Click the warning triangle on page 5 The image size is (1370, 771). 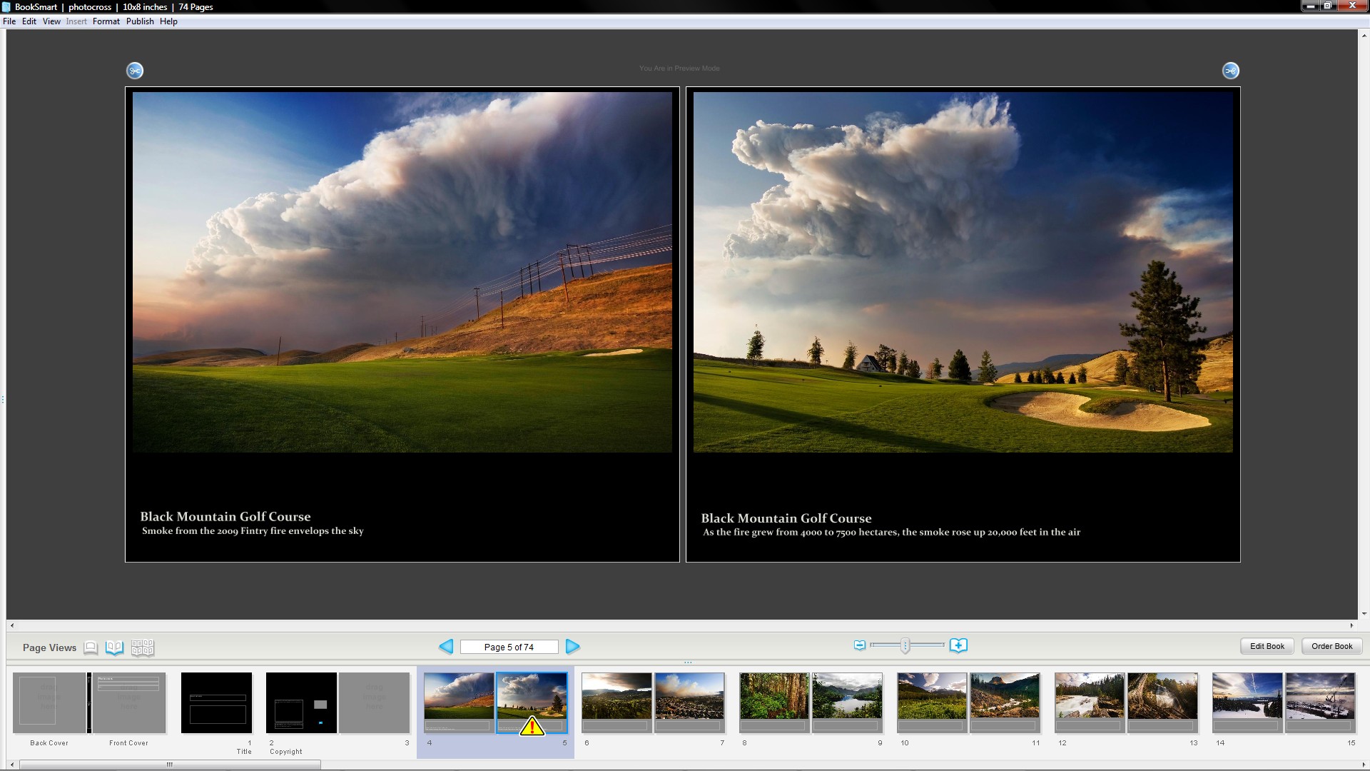coord(532,727)
